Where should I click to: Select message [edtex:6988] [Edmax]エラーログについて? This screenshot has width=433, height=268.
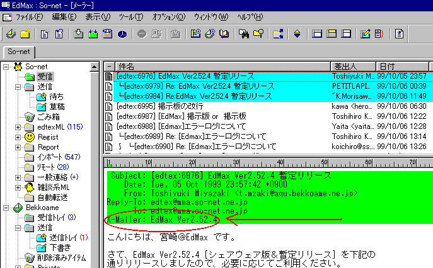181,126
